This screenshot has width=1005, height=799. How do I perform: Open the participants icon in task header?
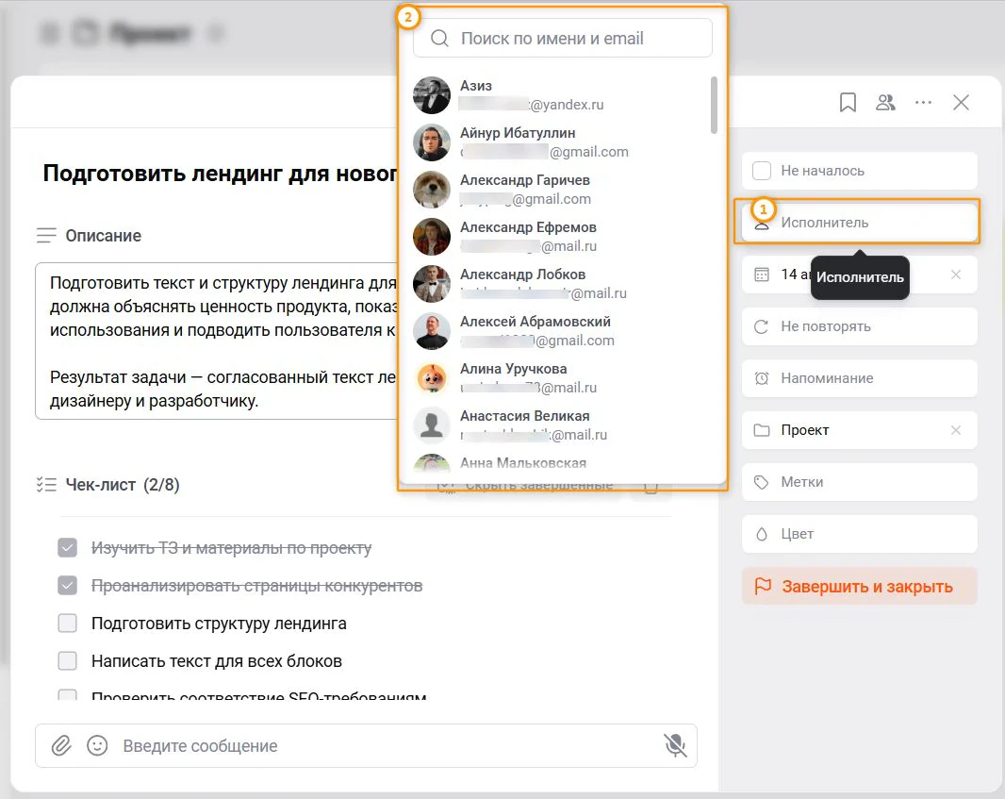[885, 103]
